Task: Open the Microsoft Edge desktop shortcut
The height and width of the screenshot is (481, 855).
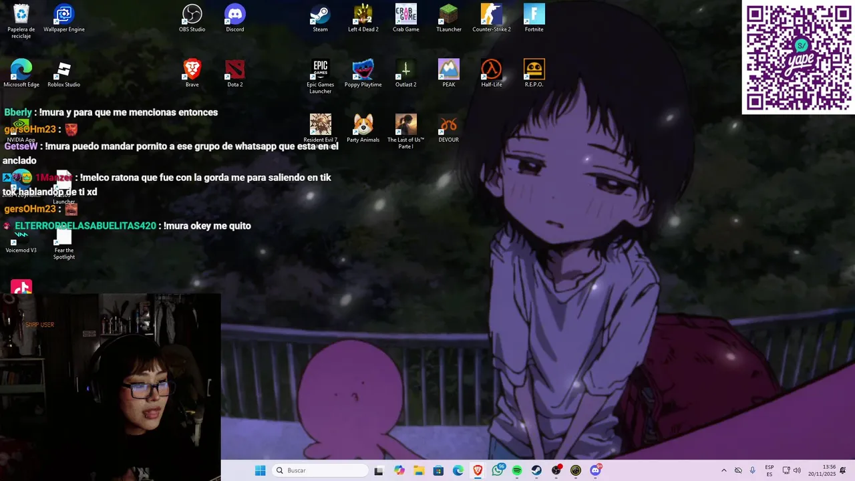Action: (21, 73)
